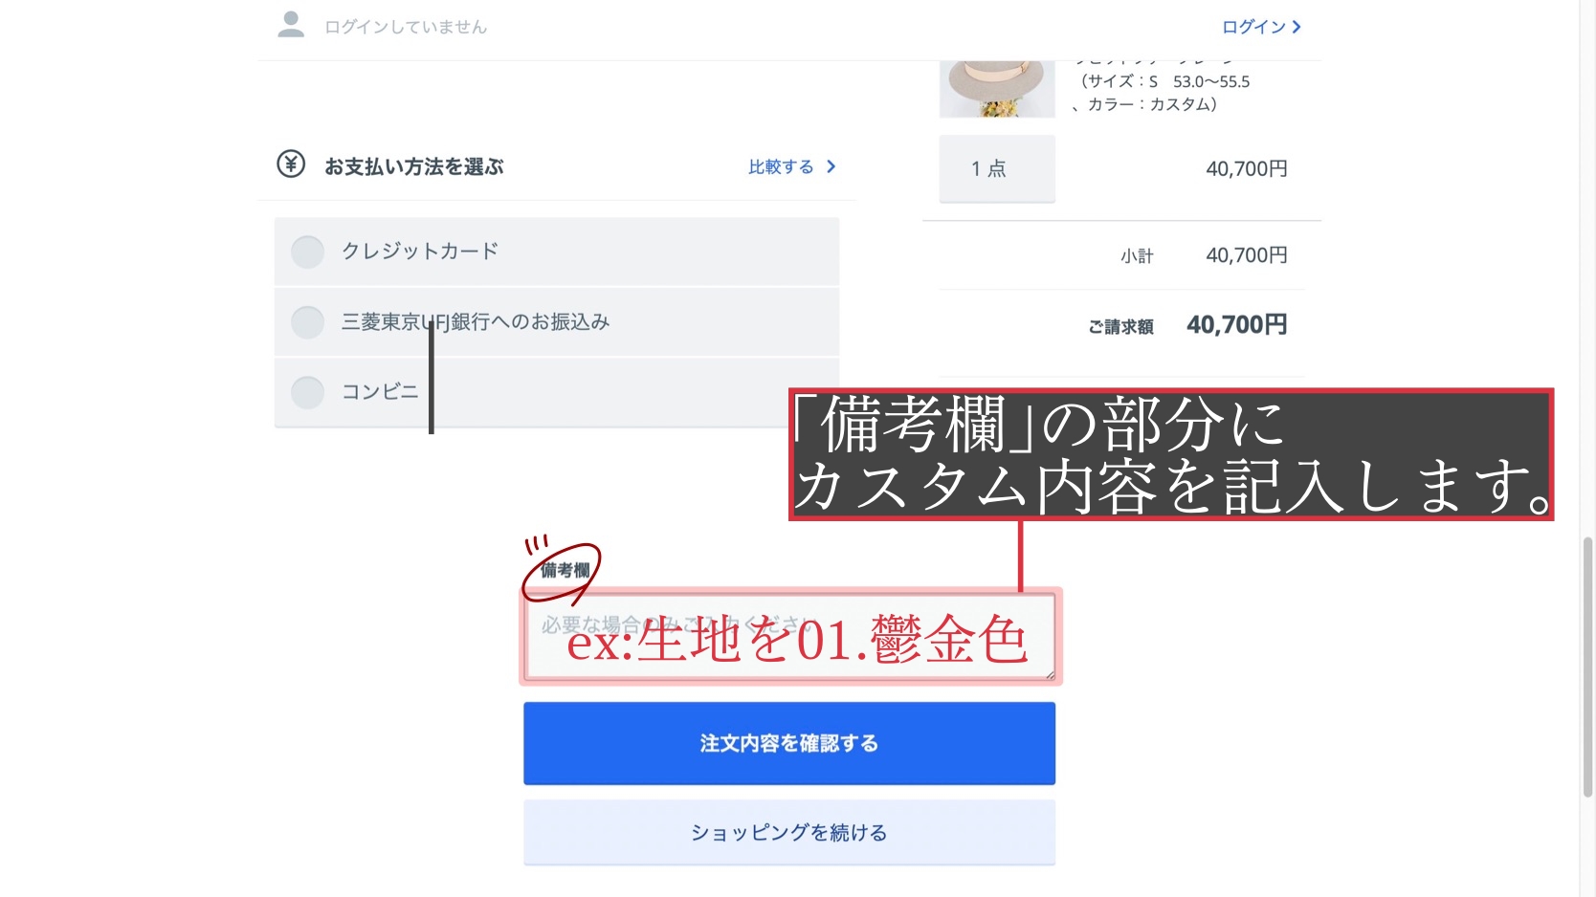This screenshot has height=897, width=1596.
Task: Click ショッピングを続ける button
Action: [x=789, y=832]
